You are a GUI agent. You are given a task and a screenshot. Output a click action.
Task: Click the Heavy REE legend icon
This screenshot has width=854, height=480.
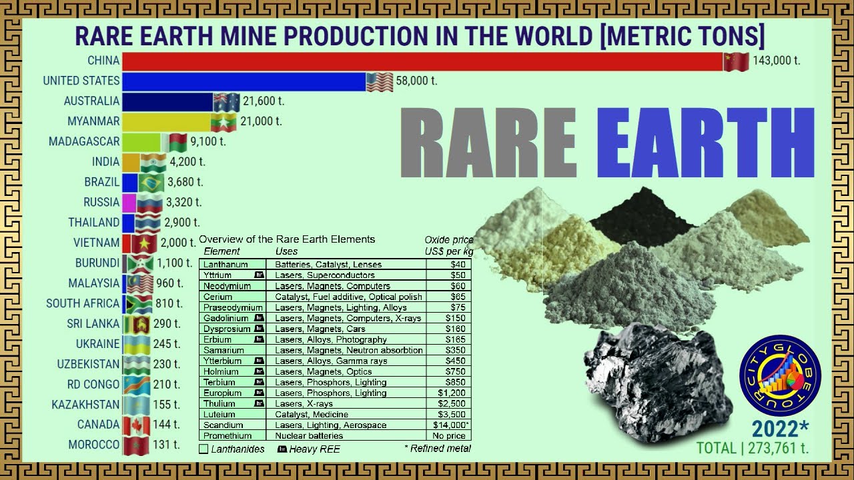282,449
